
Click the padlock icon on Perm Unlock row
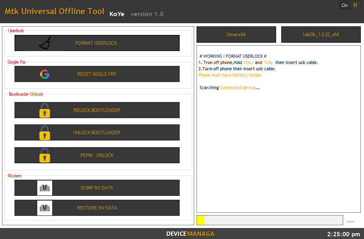[44, 155]
